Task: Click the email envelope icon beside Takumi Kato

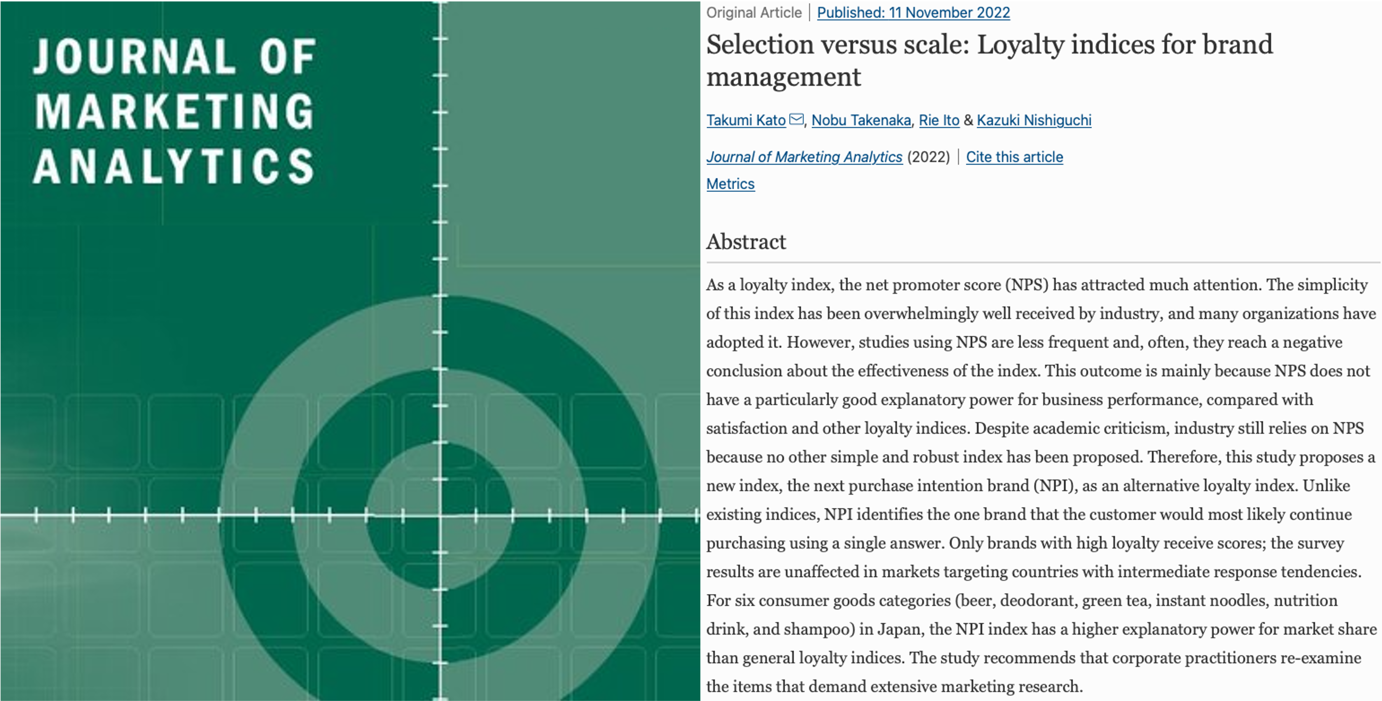Action: pyautogui.click(x=797, y=119)
